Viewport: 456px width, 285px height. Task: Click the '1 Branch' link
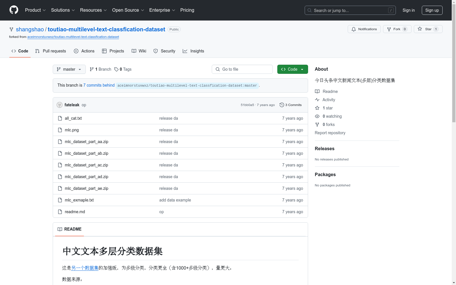point(100,69)
